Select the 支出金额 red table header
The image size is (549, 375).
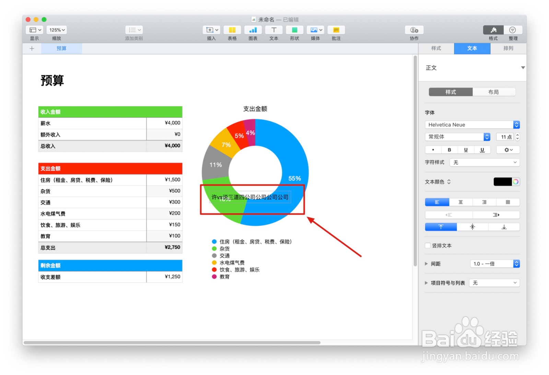click(110, 168)
